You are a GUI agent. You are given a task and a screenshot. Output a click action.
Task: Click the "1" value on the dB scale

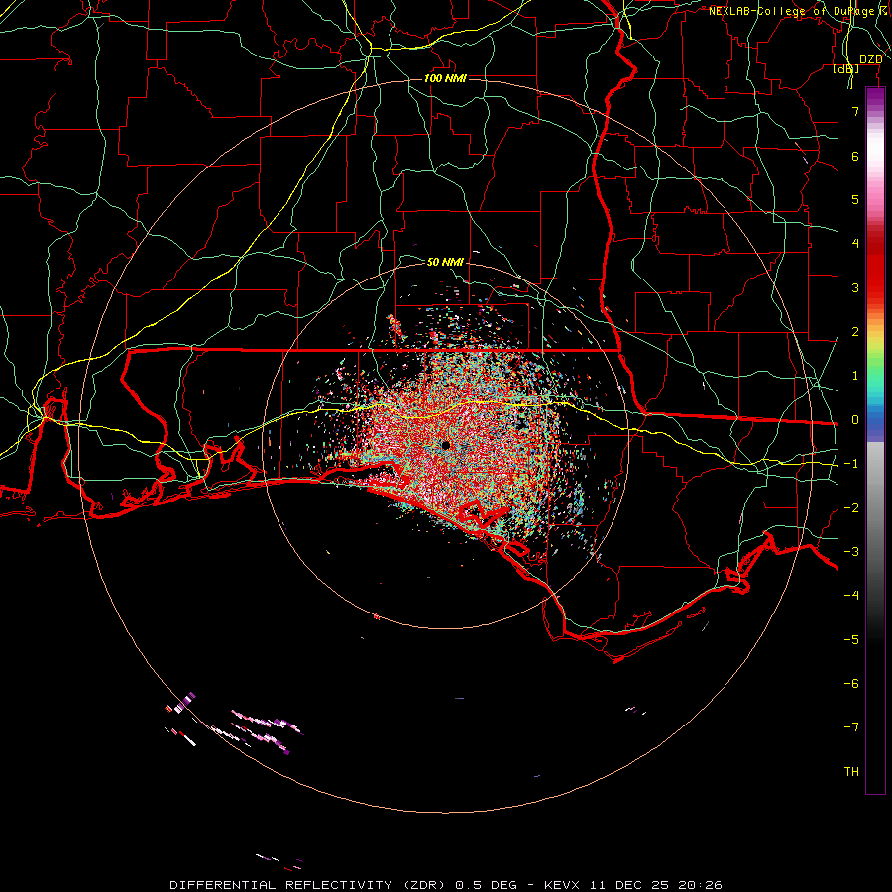855,376
